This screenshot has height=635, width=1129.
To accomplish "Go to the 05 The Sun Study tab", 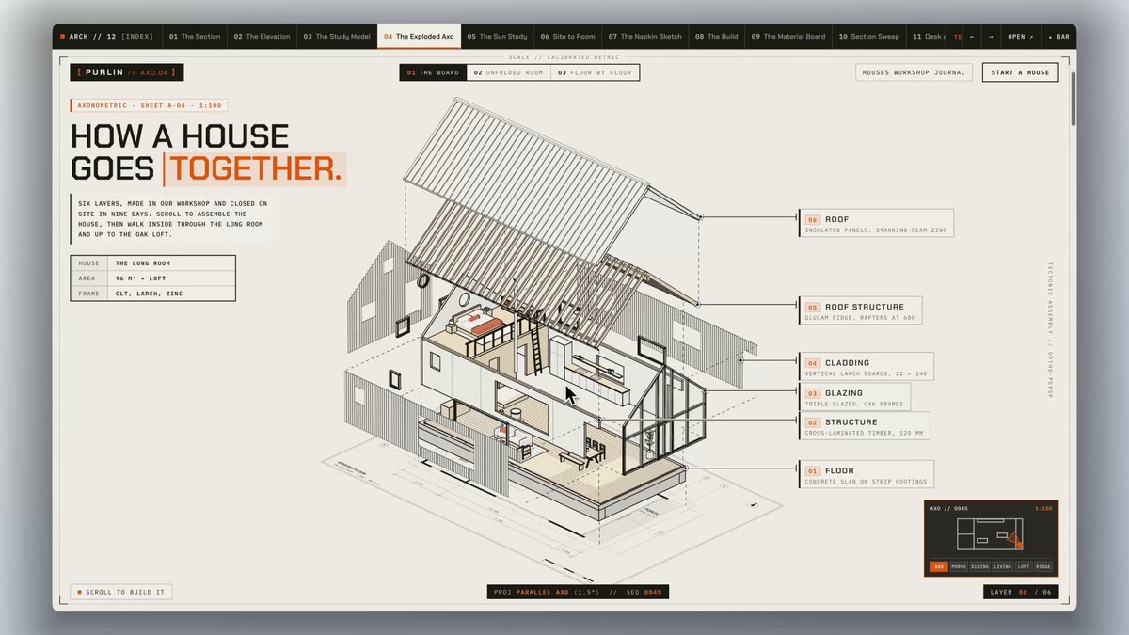I will click(x=497, y=37).
